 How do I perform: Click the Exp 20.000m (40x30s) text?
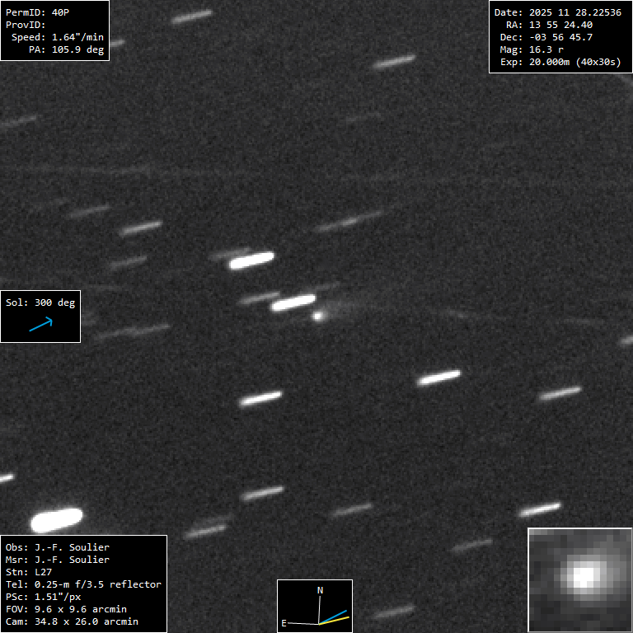[560, 62]
